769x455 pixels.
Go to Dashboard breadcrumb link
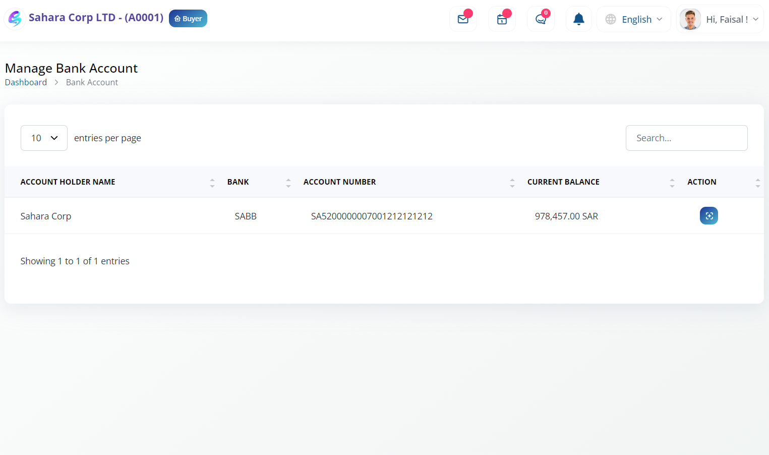point(26,82)
